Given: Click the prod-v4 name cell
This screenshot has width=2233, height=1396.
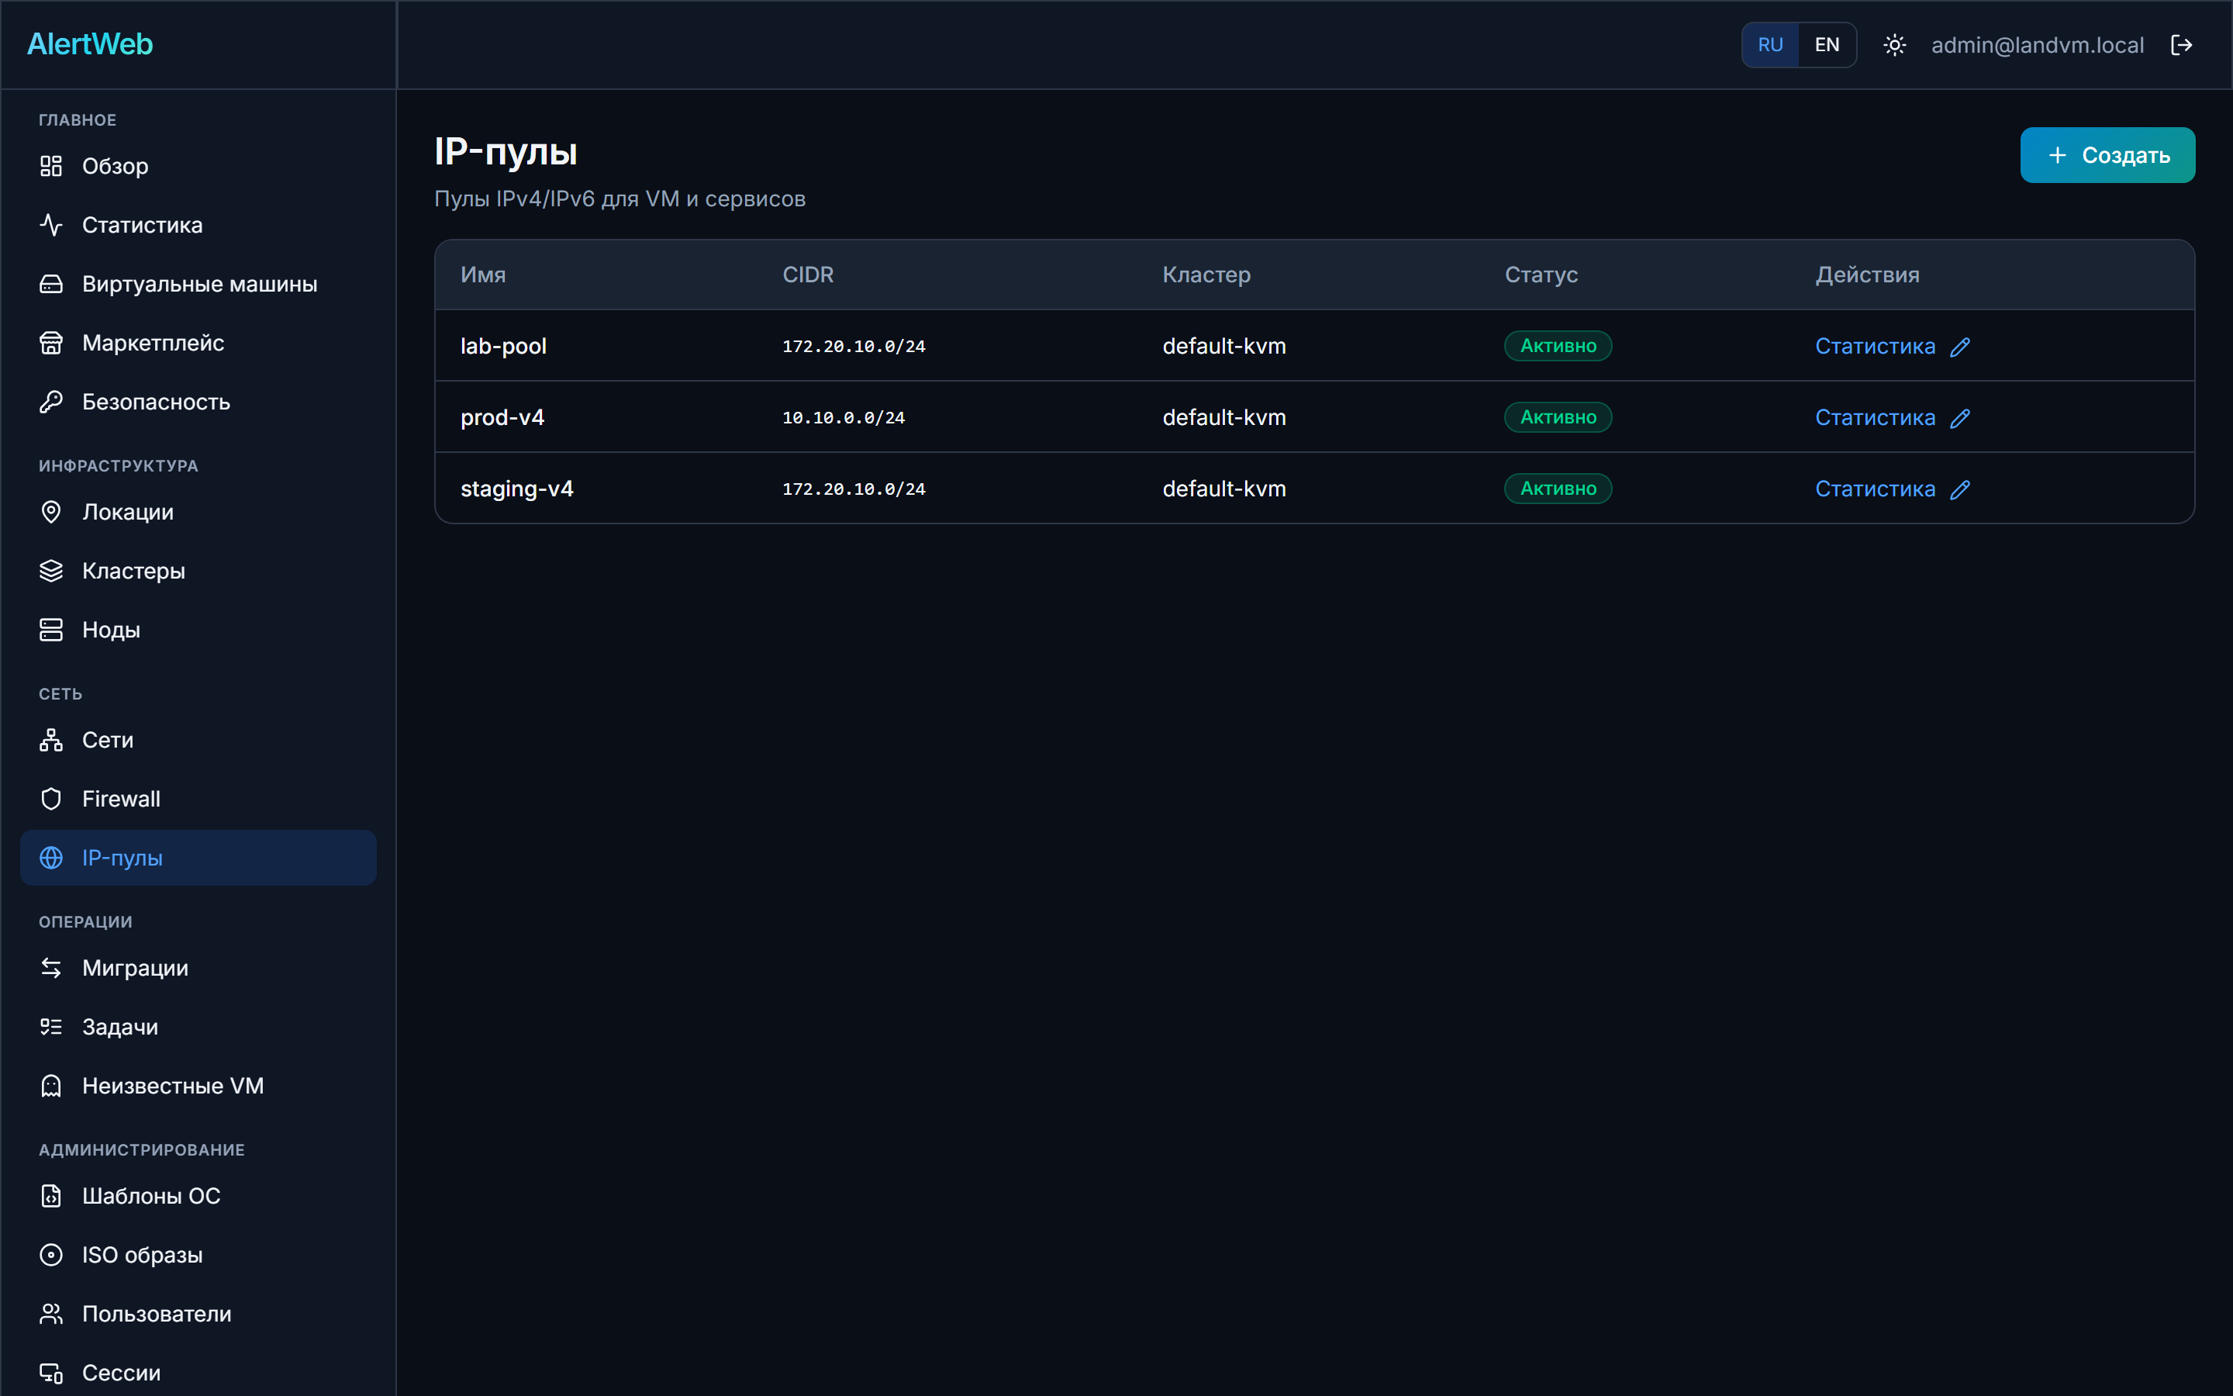Looking at the screenshot, I should click(x=502, y=417).
